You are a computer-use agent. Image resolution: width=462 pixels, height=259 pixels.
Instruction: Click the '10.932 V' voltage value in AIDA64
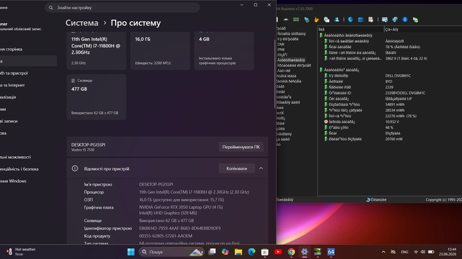click(392, 122)
